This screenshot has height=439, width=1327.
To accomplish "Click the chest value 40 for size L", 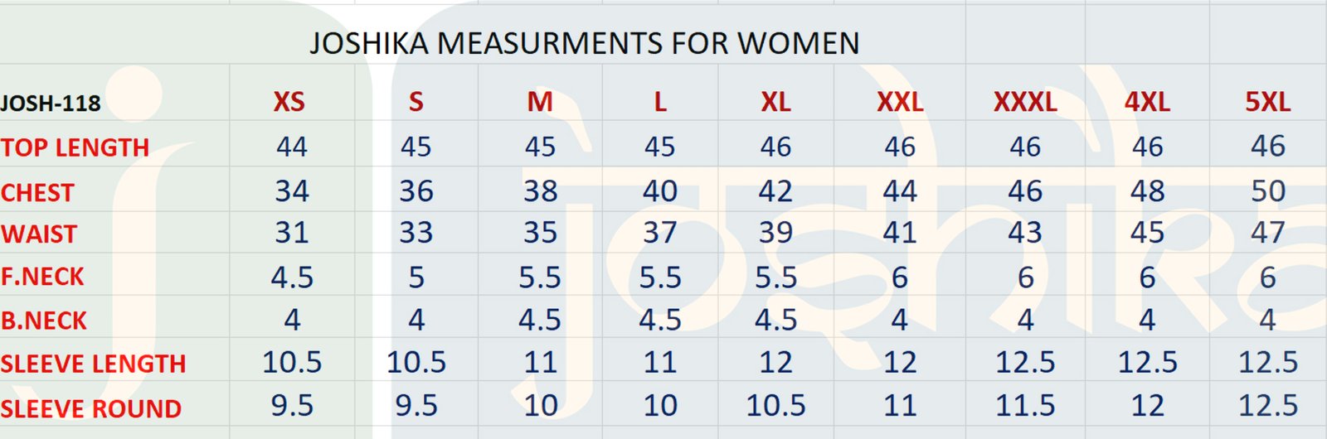I will click(659, 191).
